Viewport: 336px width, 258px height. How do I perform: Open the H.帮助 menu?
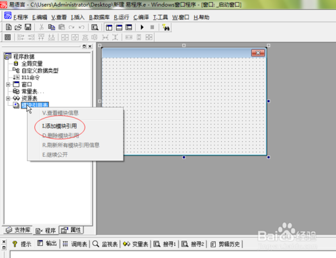click(202, 17)
